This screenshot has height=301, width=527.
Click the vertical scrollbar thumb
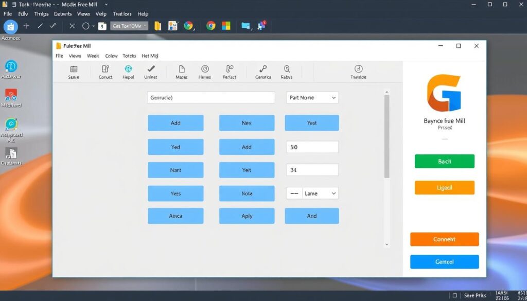click(x=387, y=136)
